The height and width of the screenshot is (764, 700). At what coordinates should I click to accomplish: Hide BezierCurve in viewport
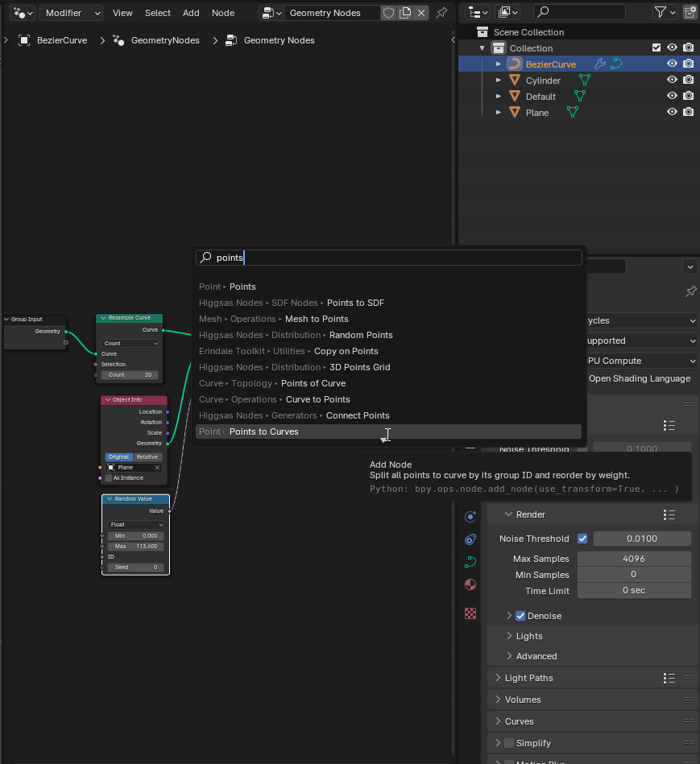click(673, 64)
